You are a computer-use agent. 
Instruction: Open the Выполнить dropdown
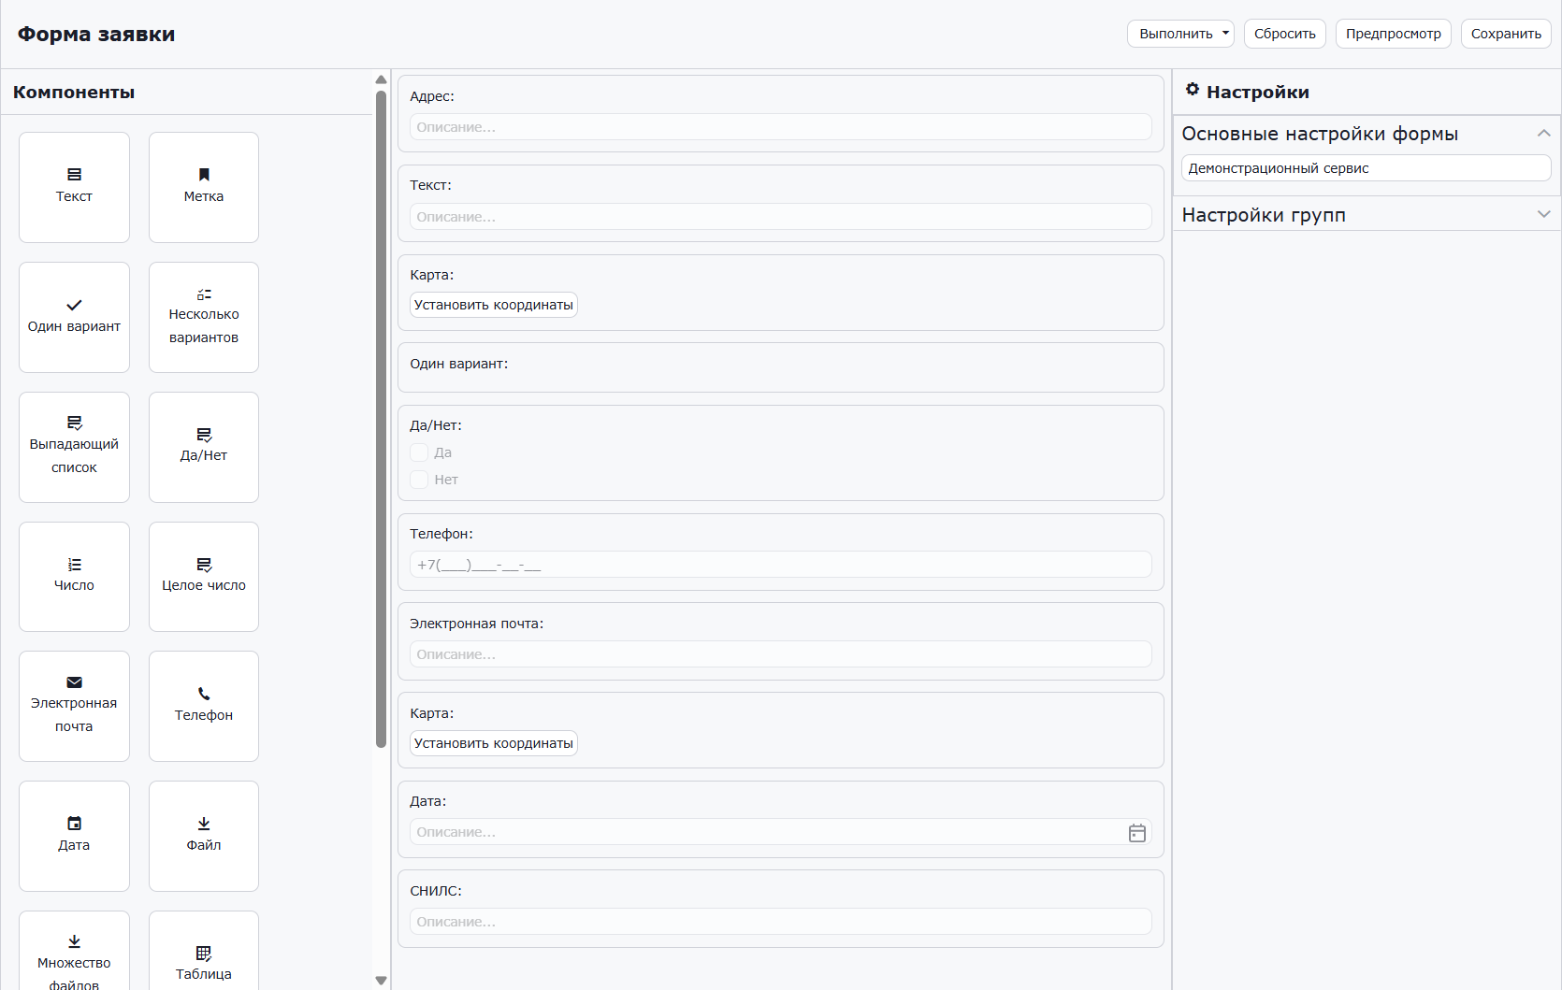click(x=1180, y=34)
